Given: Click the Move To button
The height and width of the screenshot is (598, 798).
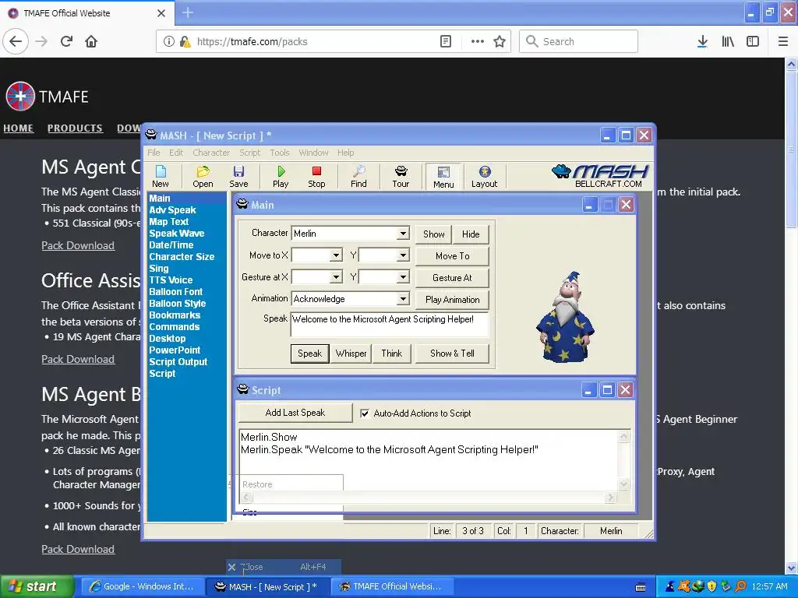Looking at the screenshot, I should point(453,255).
